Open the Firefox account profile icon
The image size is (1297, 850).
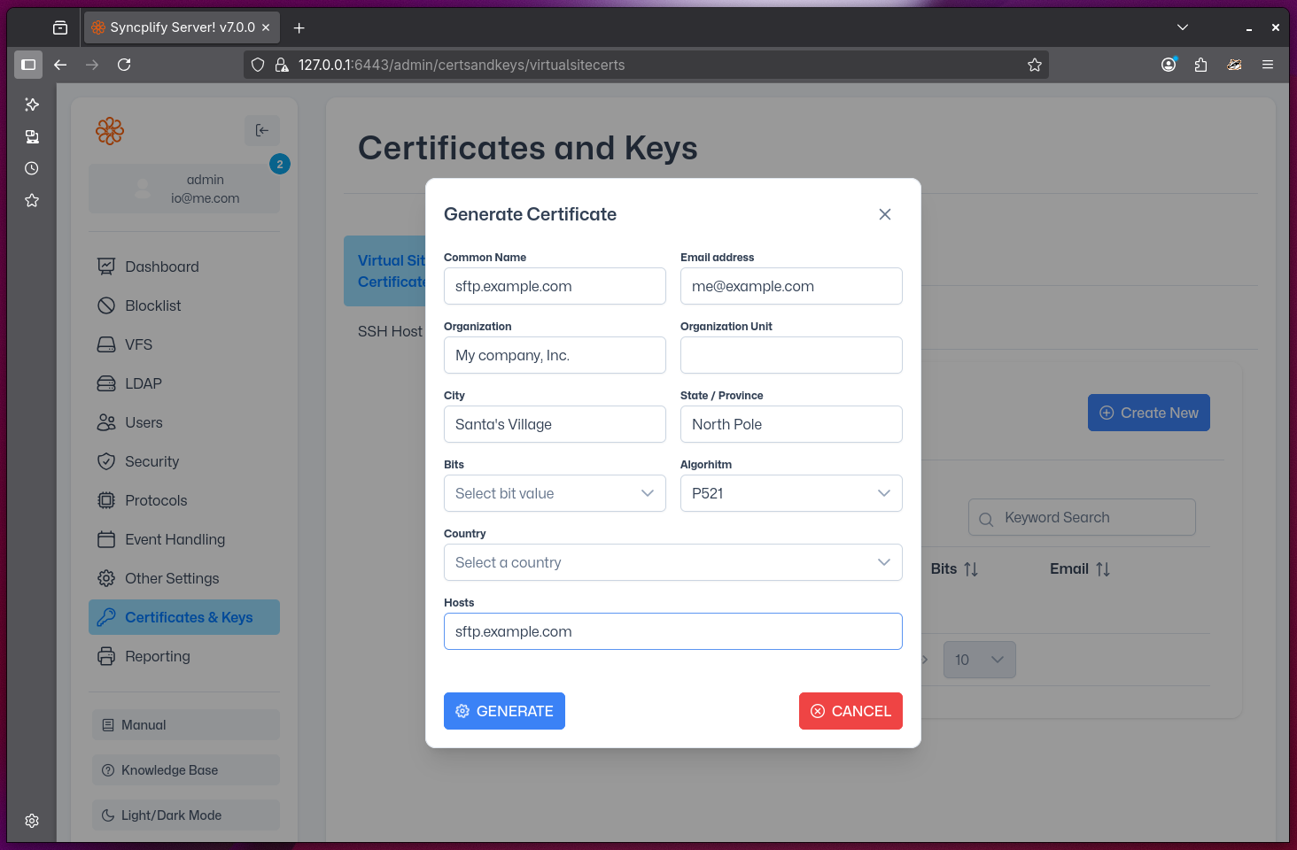(1169, 65)
